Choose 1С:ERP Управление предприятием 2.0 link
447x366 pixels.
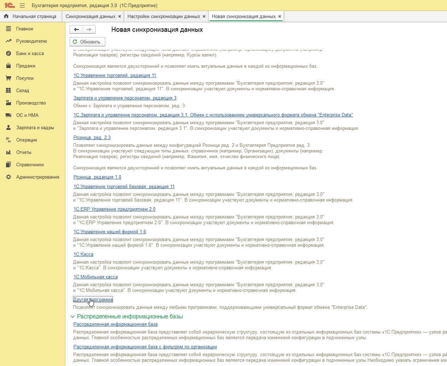[x=114, y=209]
